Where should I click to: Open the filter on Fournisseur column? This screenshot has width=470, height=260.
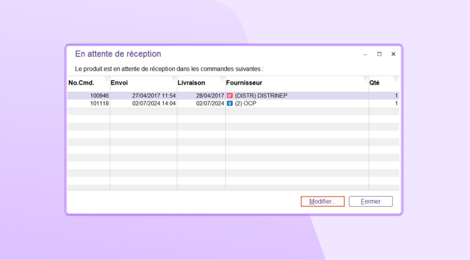[366, 79]
